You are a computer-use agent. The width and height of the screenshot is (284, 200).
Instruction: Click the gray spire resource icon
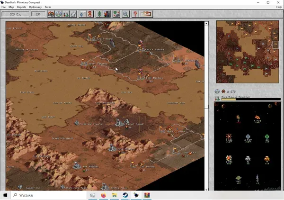257,178
